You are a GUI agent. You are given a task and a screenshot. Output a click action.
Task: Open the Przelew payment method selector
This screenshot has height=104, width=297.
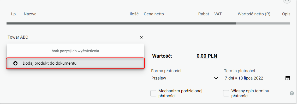tap(185, 78)
